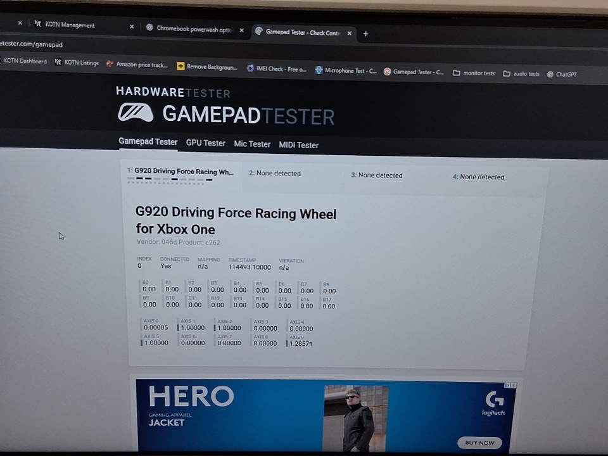The image size is (608, 456).
Task: Select controller slot 1 G920 Driving Force
Action: (x=180, y=175)
